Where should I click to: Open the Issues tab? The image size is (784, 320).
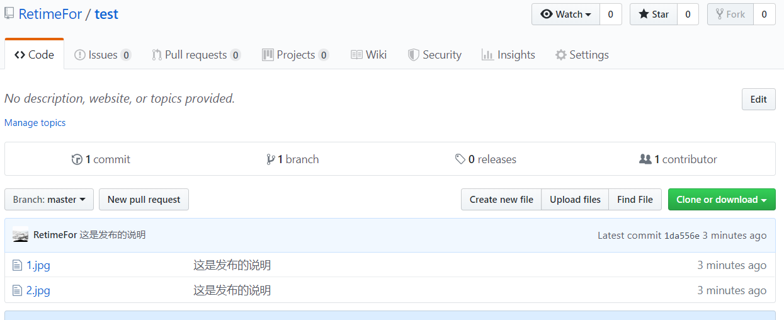103,55
